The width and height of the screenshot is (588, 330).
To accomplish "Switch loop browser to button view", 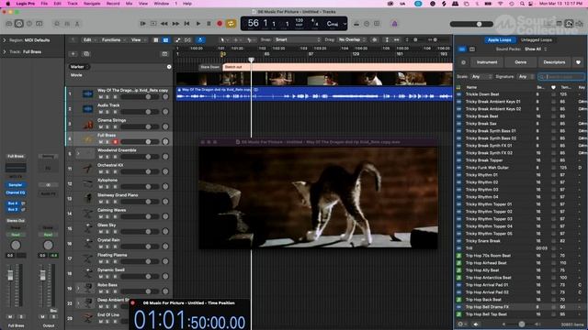I will tap(462, 49).
